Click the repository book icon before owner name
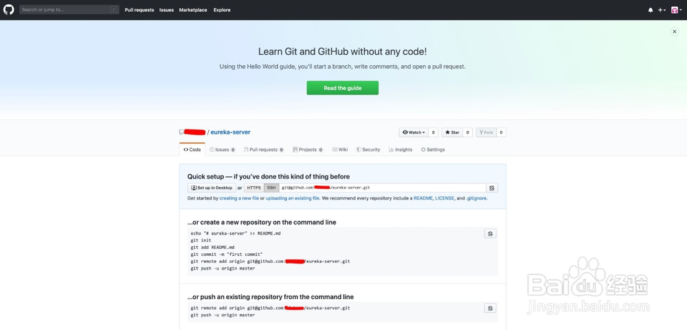This screenshot has width=687, height=330. click(181, 132)
